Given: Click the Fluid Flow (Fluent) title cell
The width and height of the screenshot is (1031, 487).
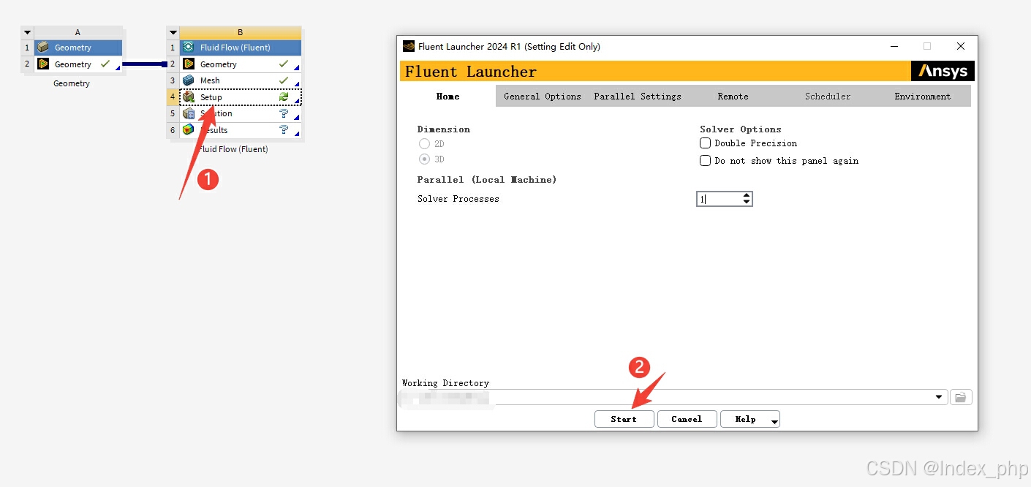Looking at the screenshot, I should tap(240, 48).
